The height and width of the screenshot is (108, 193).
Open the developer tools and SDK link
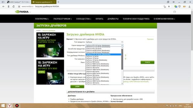(128, 99)
